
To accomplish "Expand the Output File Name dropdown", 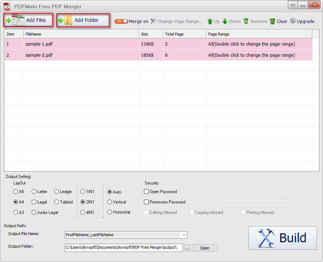I will pos(184,235).
